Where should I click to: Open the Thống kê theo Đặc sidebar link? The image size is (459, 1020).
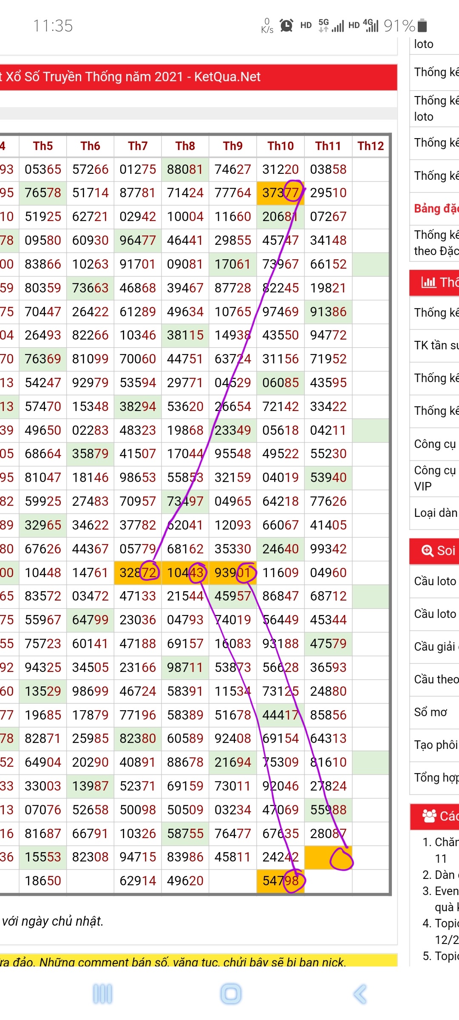tap(436, 243)
